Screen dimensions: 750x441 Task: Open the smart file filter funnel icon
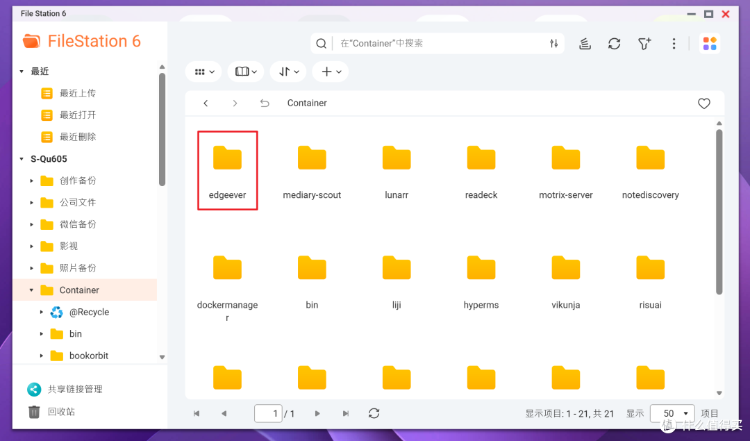(x=644, y=44)
